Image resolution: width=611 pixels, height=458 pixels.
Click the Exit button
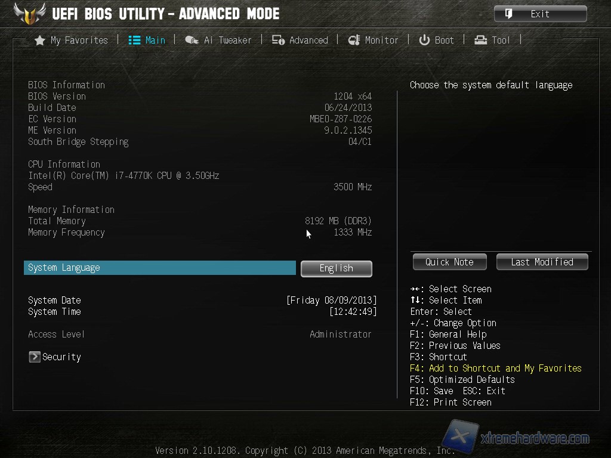click(541, 14)
